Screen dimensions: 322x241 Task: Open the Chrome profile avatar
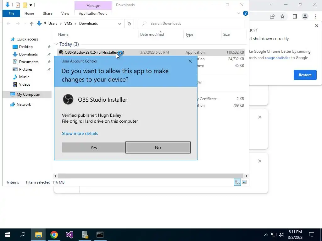point(305,16)
